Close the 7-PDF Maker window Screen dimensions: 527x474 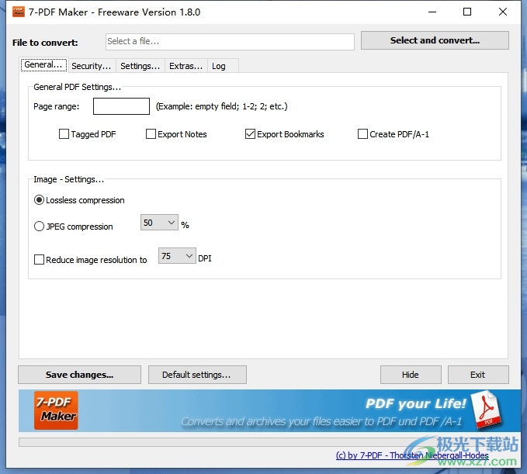tap(503, 12)
